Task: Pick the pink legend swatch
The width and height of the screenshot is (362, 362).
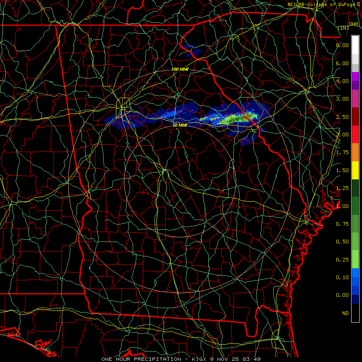Action: (x=355, y=99)
